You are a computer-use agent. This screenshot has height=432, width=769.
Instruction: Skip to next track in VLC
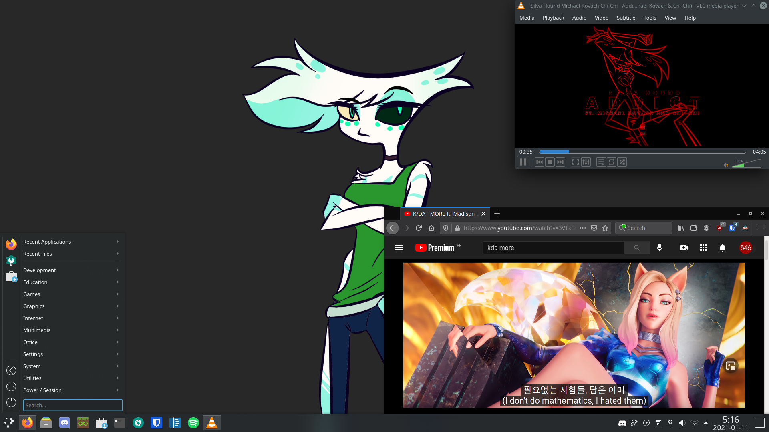point(560,162)
